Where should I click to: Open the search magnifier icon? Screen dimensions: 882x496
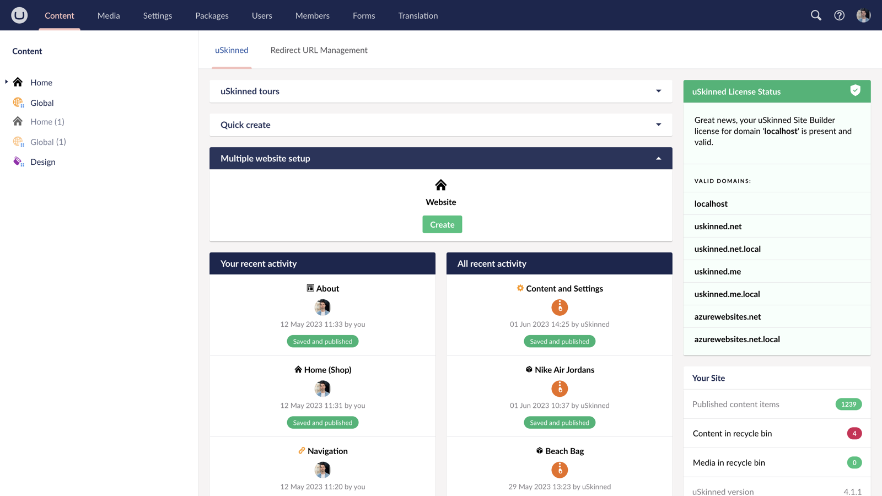click(816, 15)
